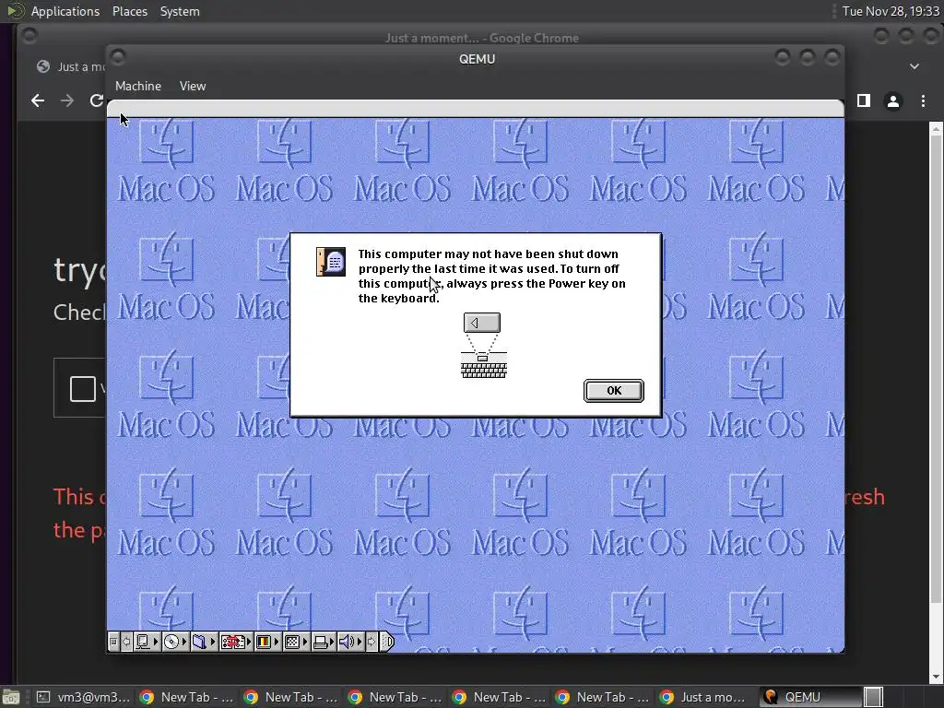Click the clock showing Tue Nov 28, 19:33
Screen dimensions: 944x708
(891, 11)
